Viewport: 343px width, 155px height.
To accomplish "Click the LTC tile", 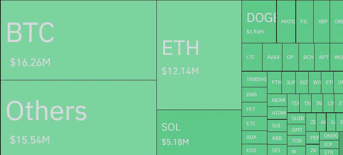I will (x=252, y=57).
